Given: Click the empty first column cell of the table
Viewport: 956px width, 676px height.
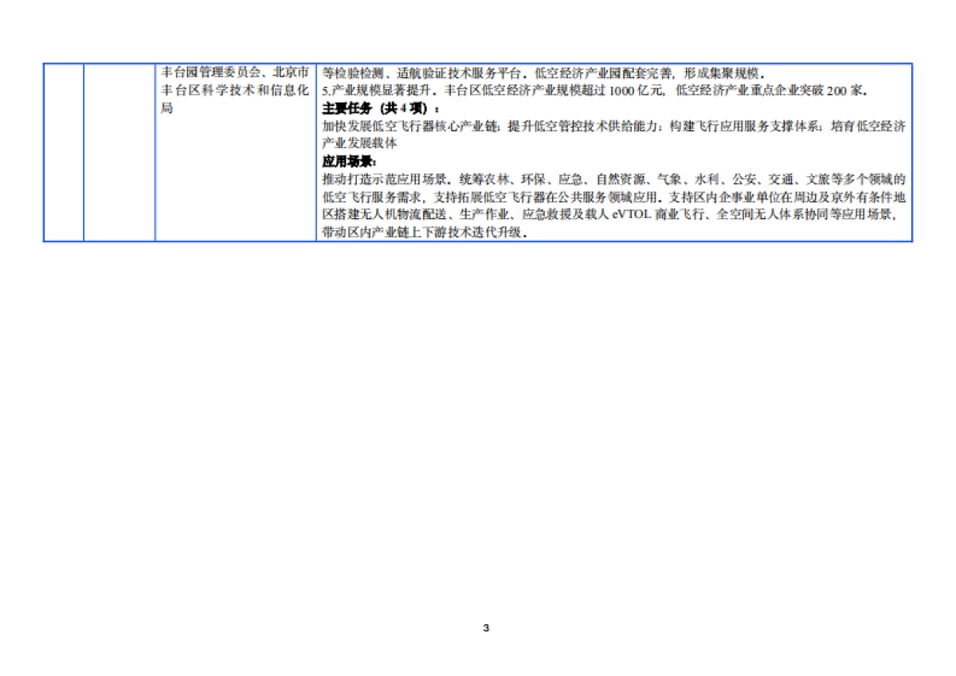Looking at the screenshot, I should pos(64,151).
